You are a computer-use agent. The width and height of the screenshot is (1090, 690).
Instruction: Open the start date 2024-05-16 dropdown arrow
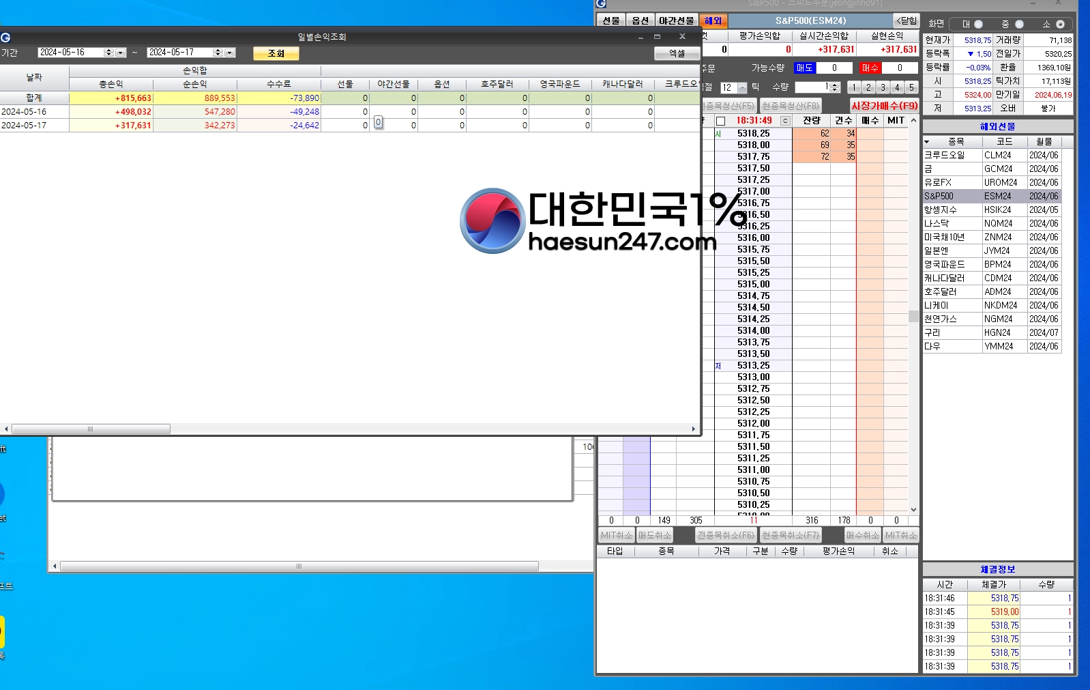point(121,53)
